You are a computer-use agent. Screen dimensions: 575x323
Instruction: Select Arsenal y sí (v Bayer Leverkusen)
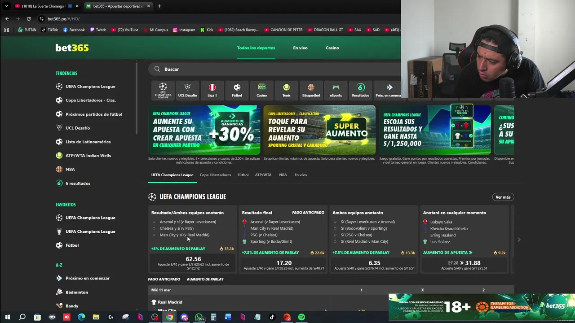tap(188, 222)
